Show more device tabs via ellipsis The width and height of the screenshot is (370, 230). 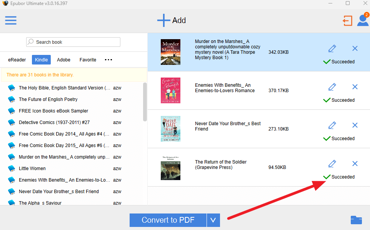coord(108,60)
